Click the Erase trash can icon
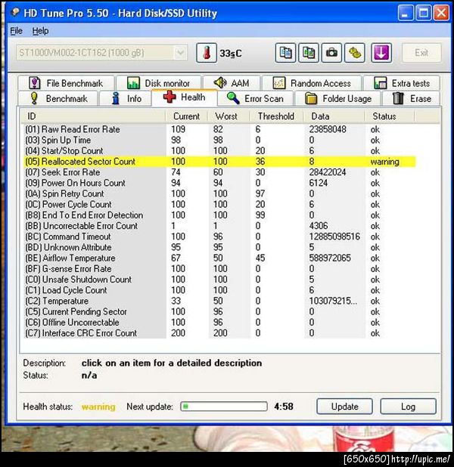 (x=398, y=98)
